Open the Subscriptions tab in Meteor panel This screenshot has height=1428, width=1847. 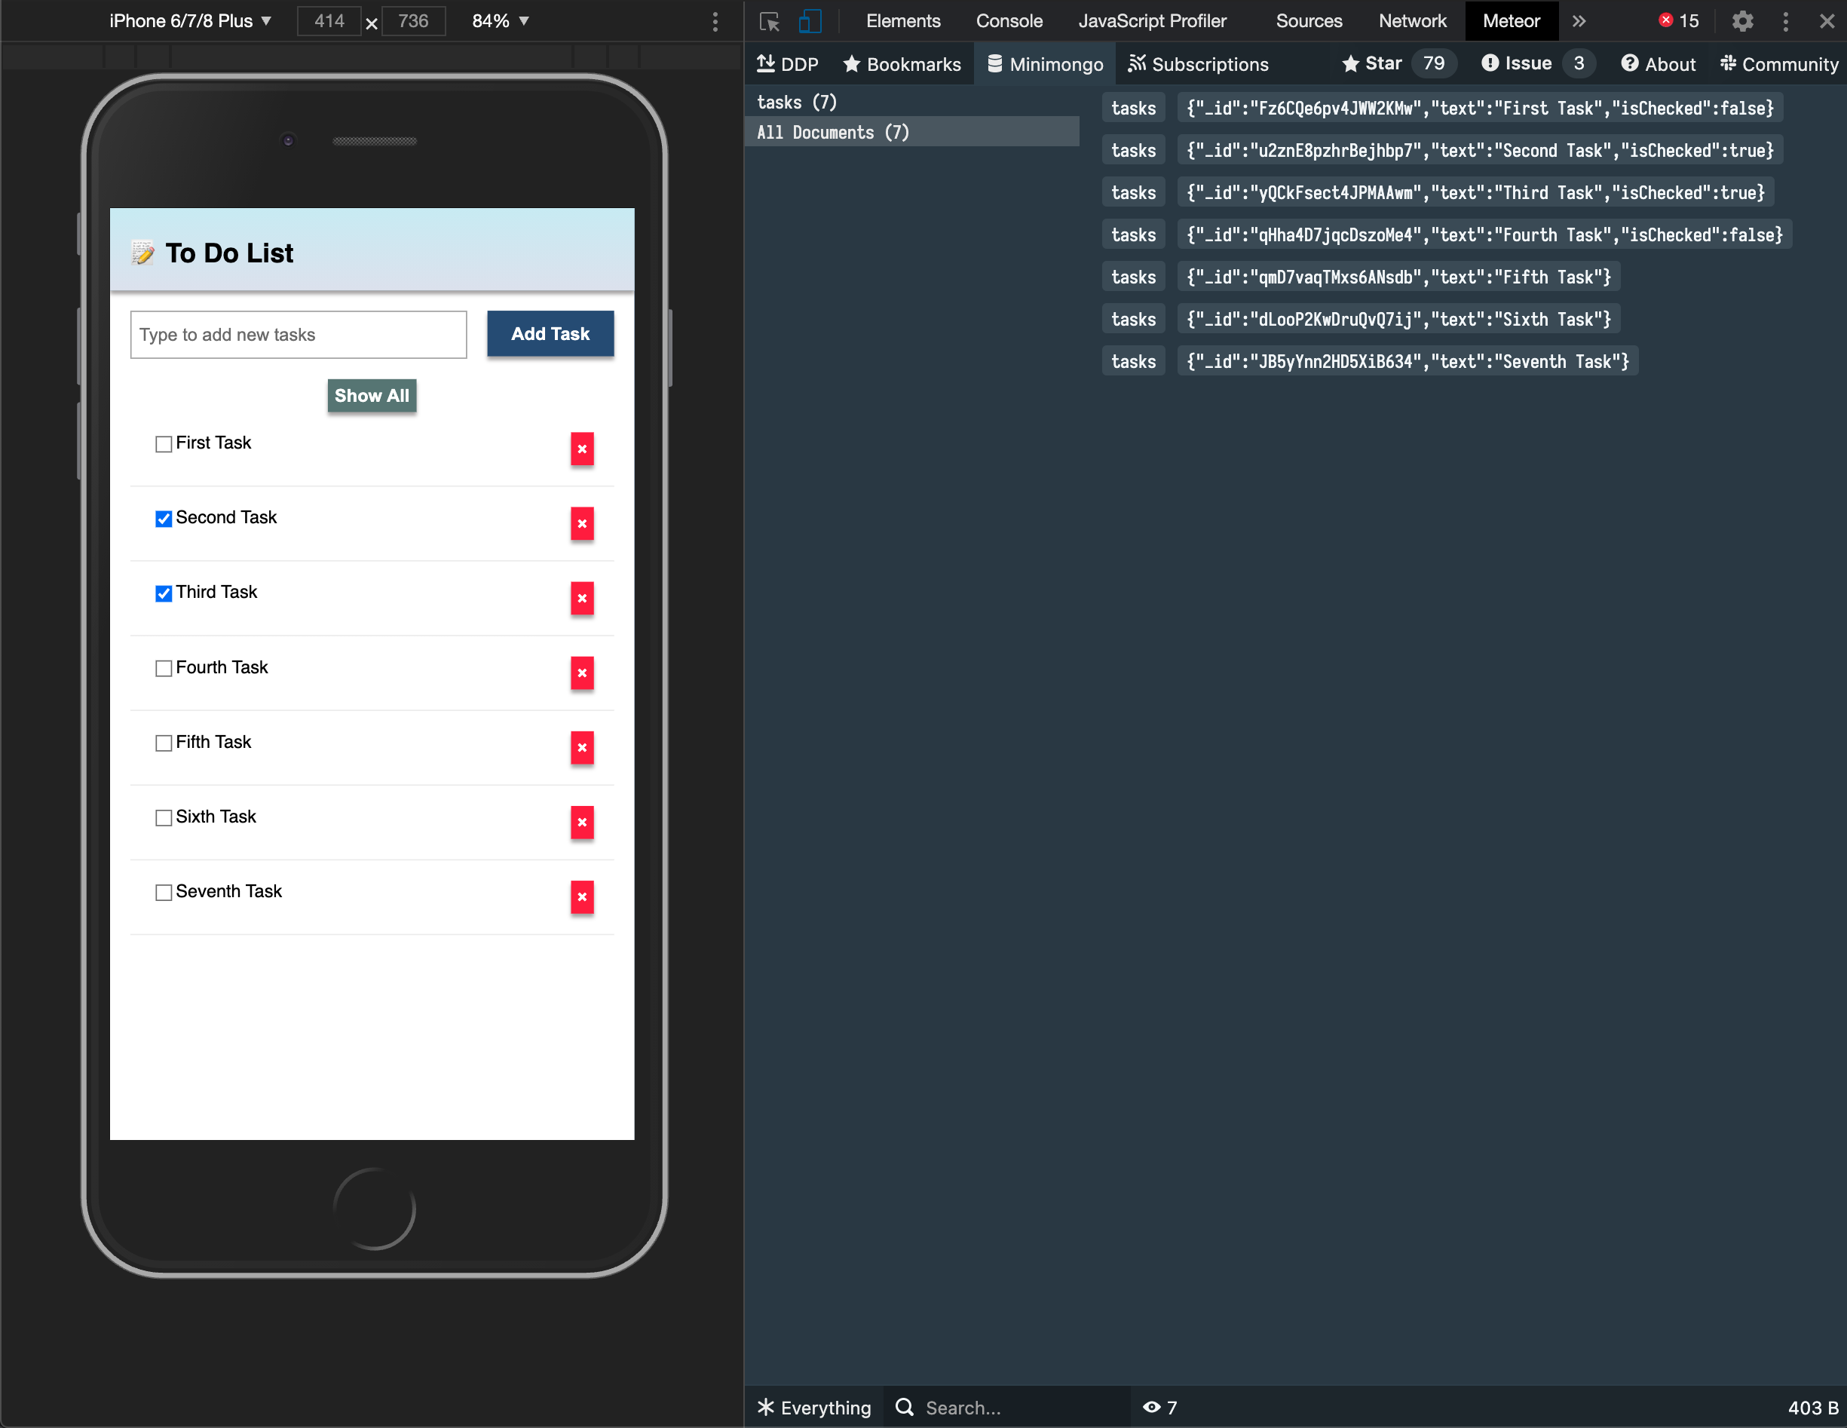(x=1197, y=64)
